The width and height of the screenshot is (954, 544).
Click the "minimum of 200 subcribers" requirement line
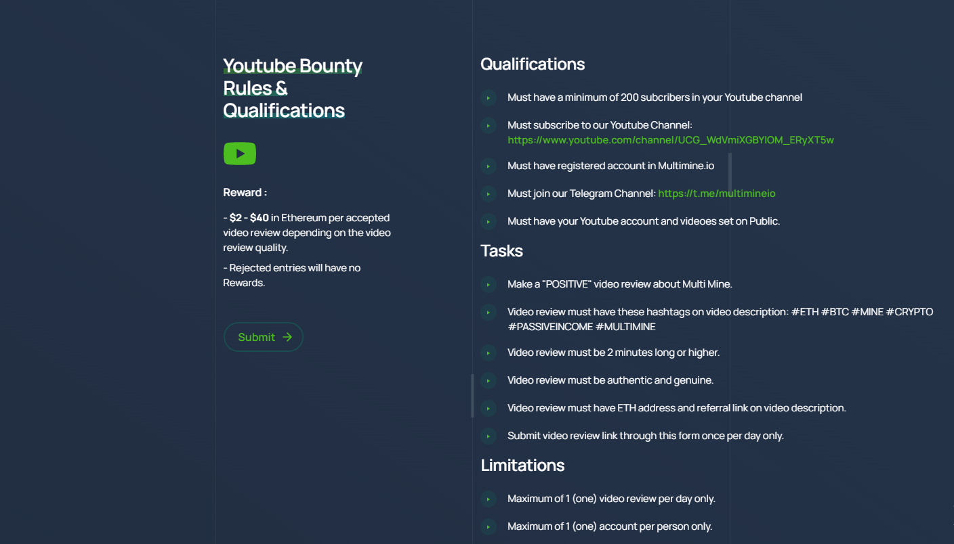[655, 97]
